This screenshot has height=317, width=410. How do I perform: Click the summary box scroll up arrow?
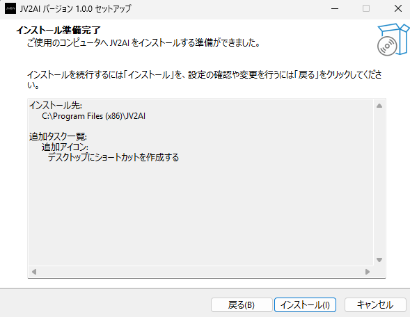(379, 106)
